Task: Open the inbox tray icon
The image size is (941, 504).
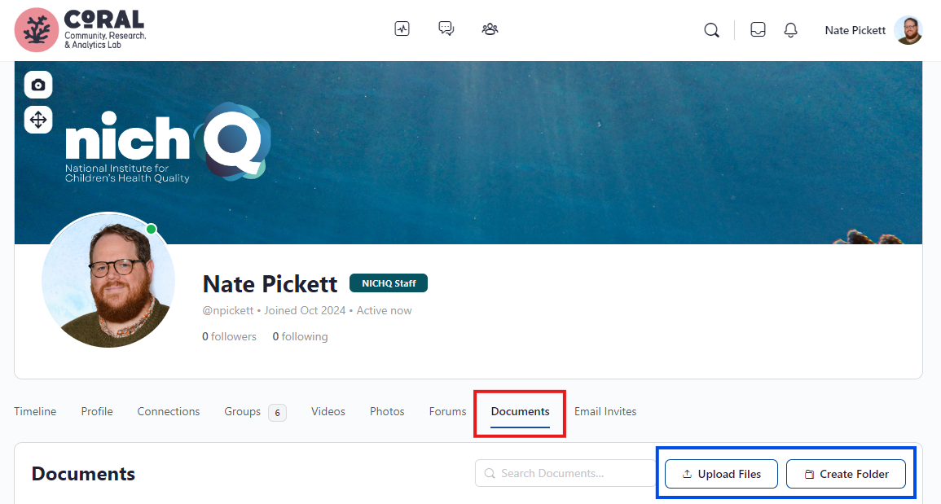Action: point(758,30)
